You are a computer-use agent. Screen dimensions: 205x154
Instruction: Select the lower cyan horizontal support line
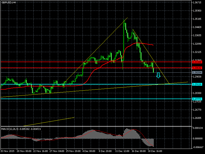pyautogui.click(x=96, y=99)
